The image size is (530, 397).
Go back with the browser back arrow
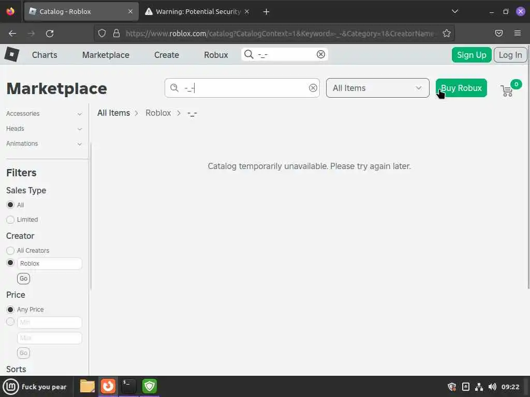pos(12,34)
